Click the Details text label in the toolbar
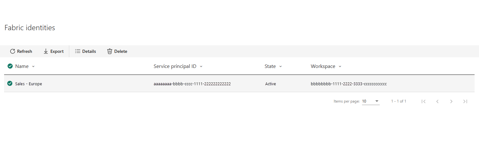The height and width of the screenshot is (156, 479). point(89,51)
